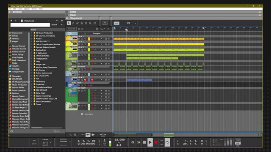Click the Analog Lab V 1 device icon

pos(72,39)
